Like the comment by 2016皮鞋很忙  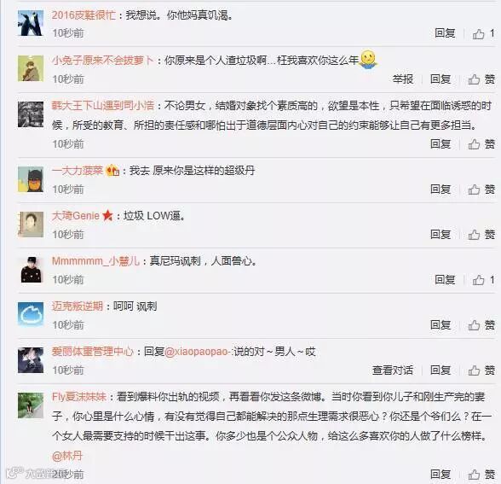(483, 33)
